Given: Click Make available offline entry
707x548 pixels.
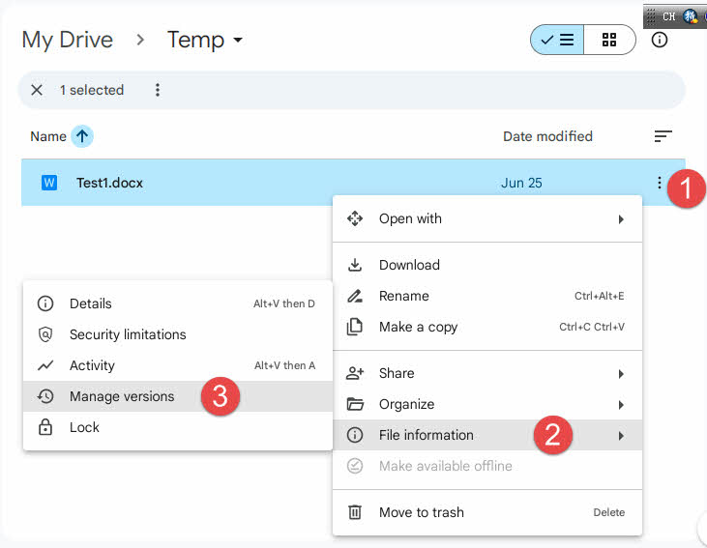Looking at the screenshot, I should point(487,466).
